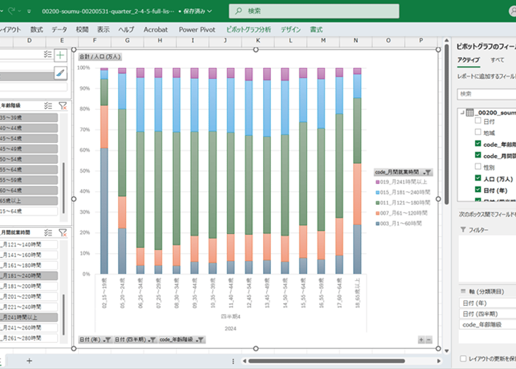Toggle レイアウトの更新を保留 checkbox
The image size is (516, 369).
[463, 358]
